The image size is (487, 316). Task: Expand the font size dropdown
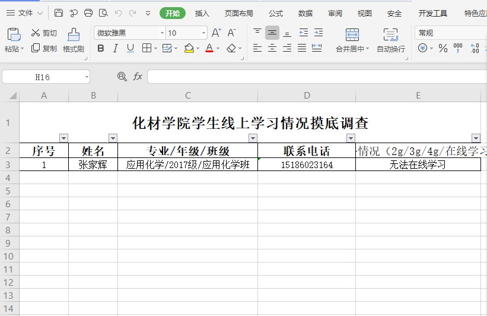(x=203, y=33)
